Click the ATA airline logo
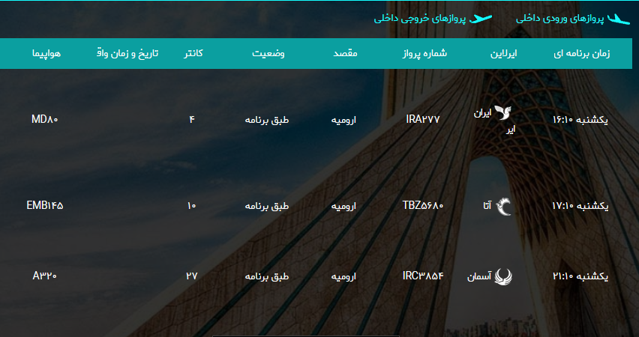639x337 pixels. coord(503,206)
